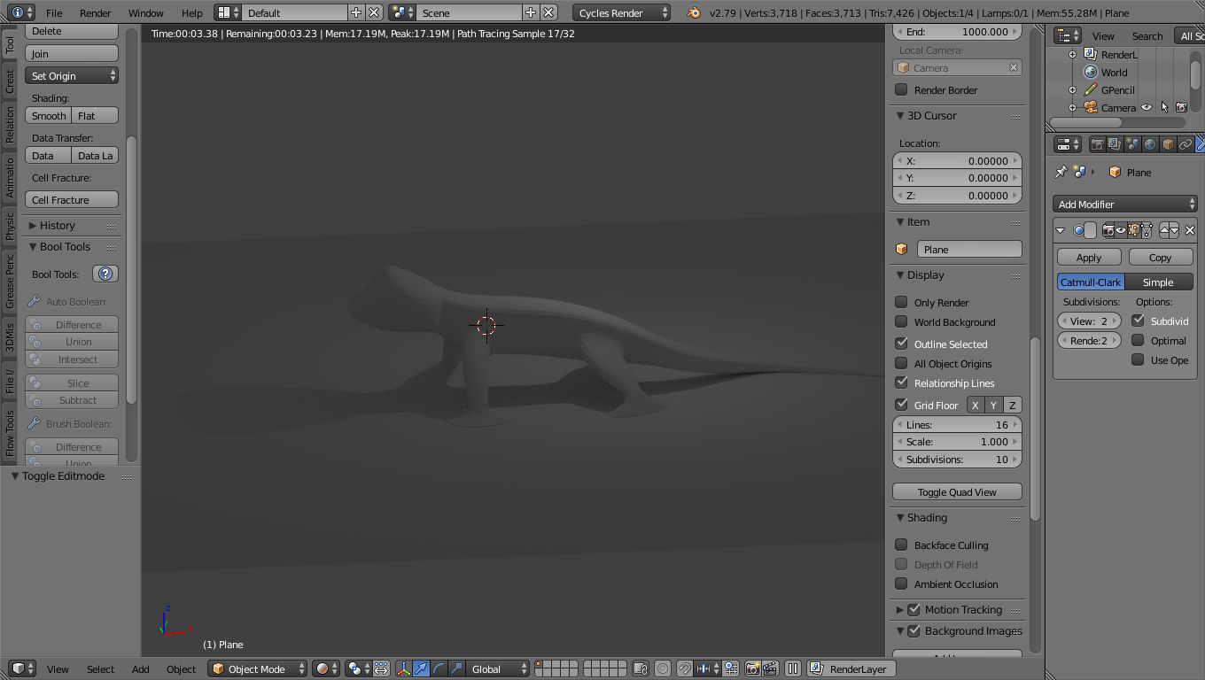The height and width of the screenshot is (680, 1205).
Task: Click the Bool Tools help question icon
Action: (x=105, y=274)
